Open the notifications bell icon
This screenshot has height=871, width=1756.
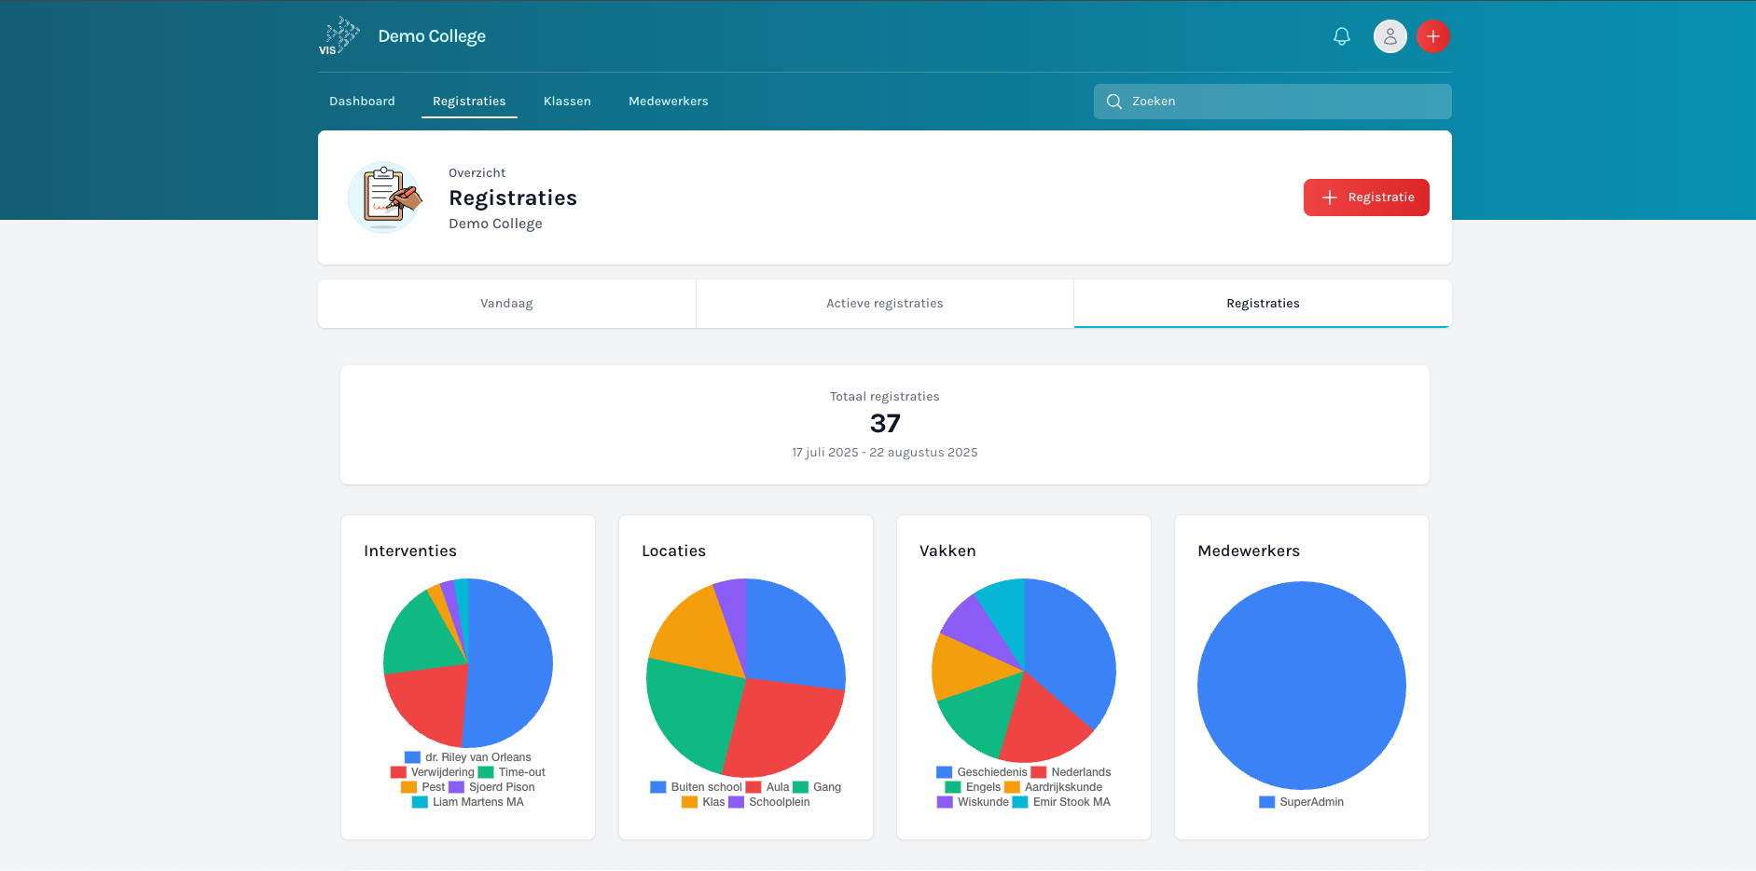point(1342,36)
